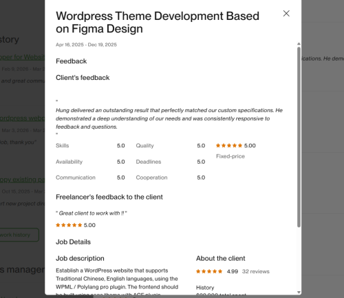Click the 'Skills' rating label
This screenshot has height=298, width=344.
click(62, 146)
